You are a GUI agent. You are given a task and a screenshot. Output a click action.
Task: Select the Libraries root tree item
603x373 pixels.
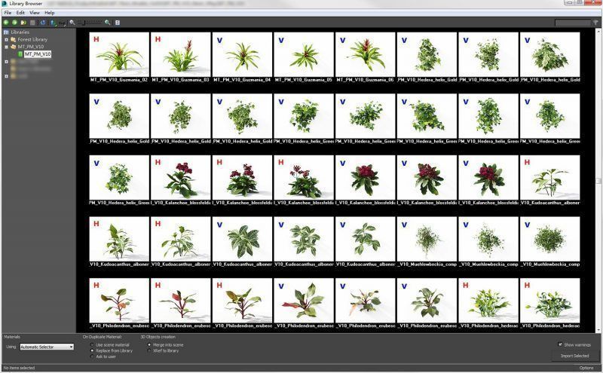pyautogui.click(x=20, y=32)
